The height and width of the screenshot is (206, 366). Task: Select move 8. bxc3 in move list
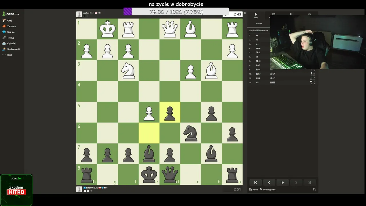tap(258, 66)
